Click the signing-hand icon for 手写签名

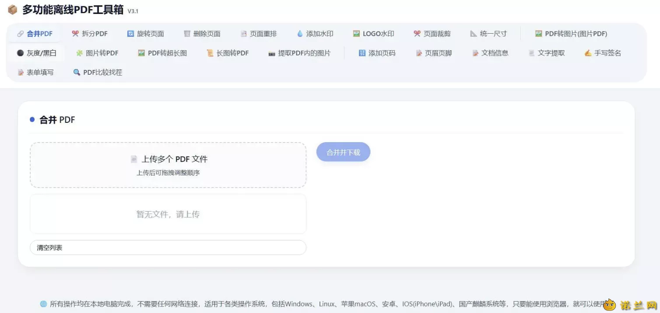pyautogui.click(x=588, y=53)
